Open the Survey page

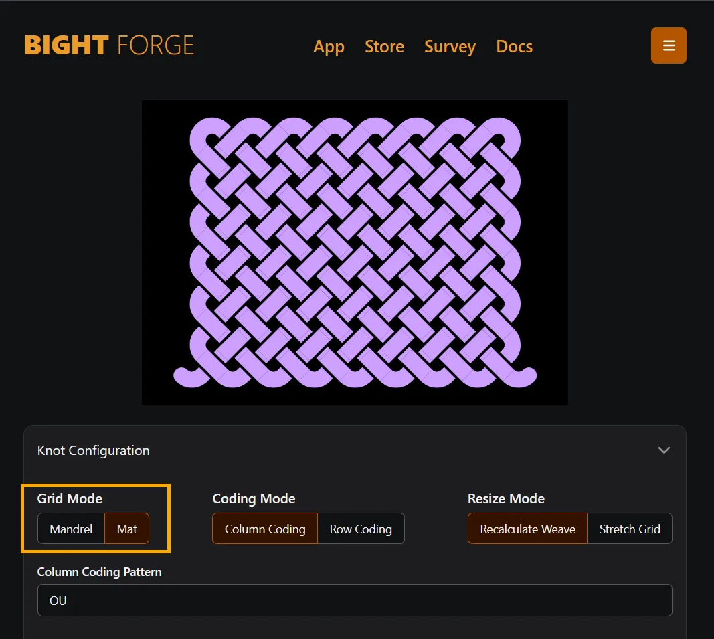click(x=450, y=47)
